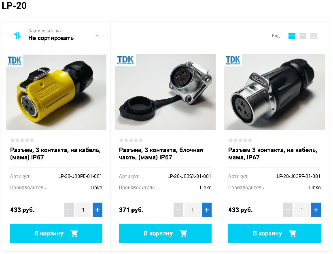Open the yellow connector product image
The width and height of the screenshot is (333, 254).
(56, 92)
